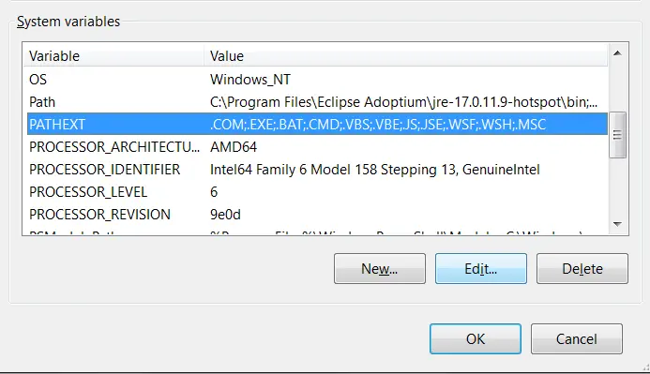Click the scroll down arrow of variables list
The width and height of the screenshot is (650, 374).
(x=617, y=224)
